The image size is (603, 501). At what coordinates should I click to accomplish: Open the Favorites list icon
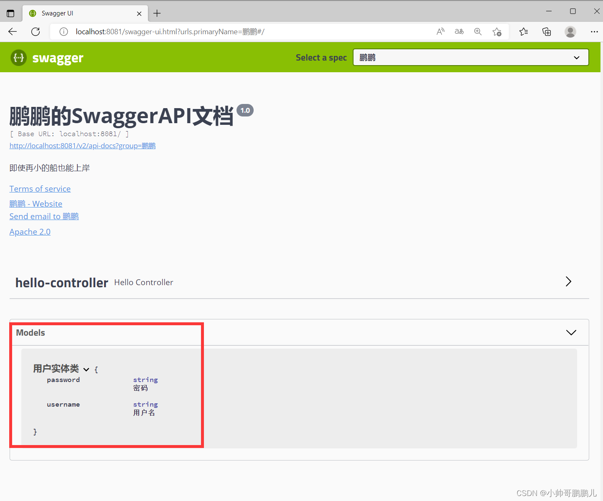(x=524, y=32)
